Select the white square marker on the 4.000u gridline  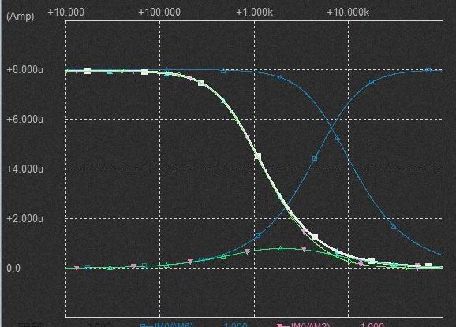click(x=257, y=157)
